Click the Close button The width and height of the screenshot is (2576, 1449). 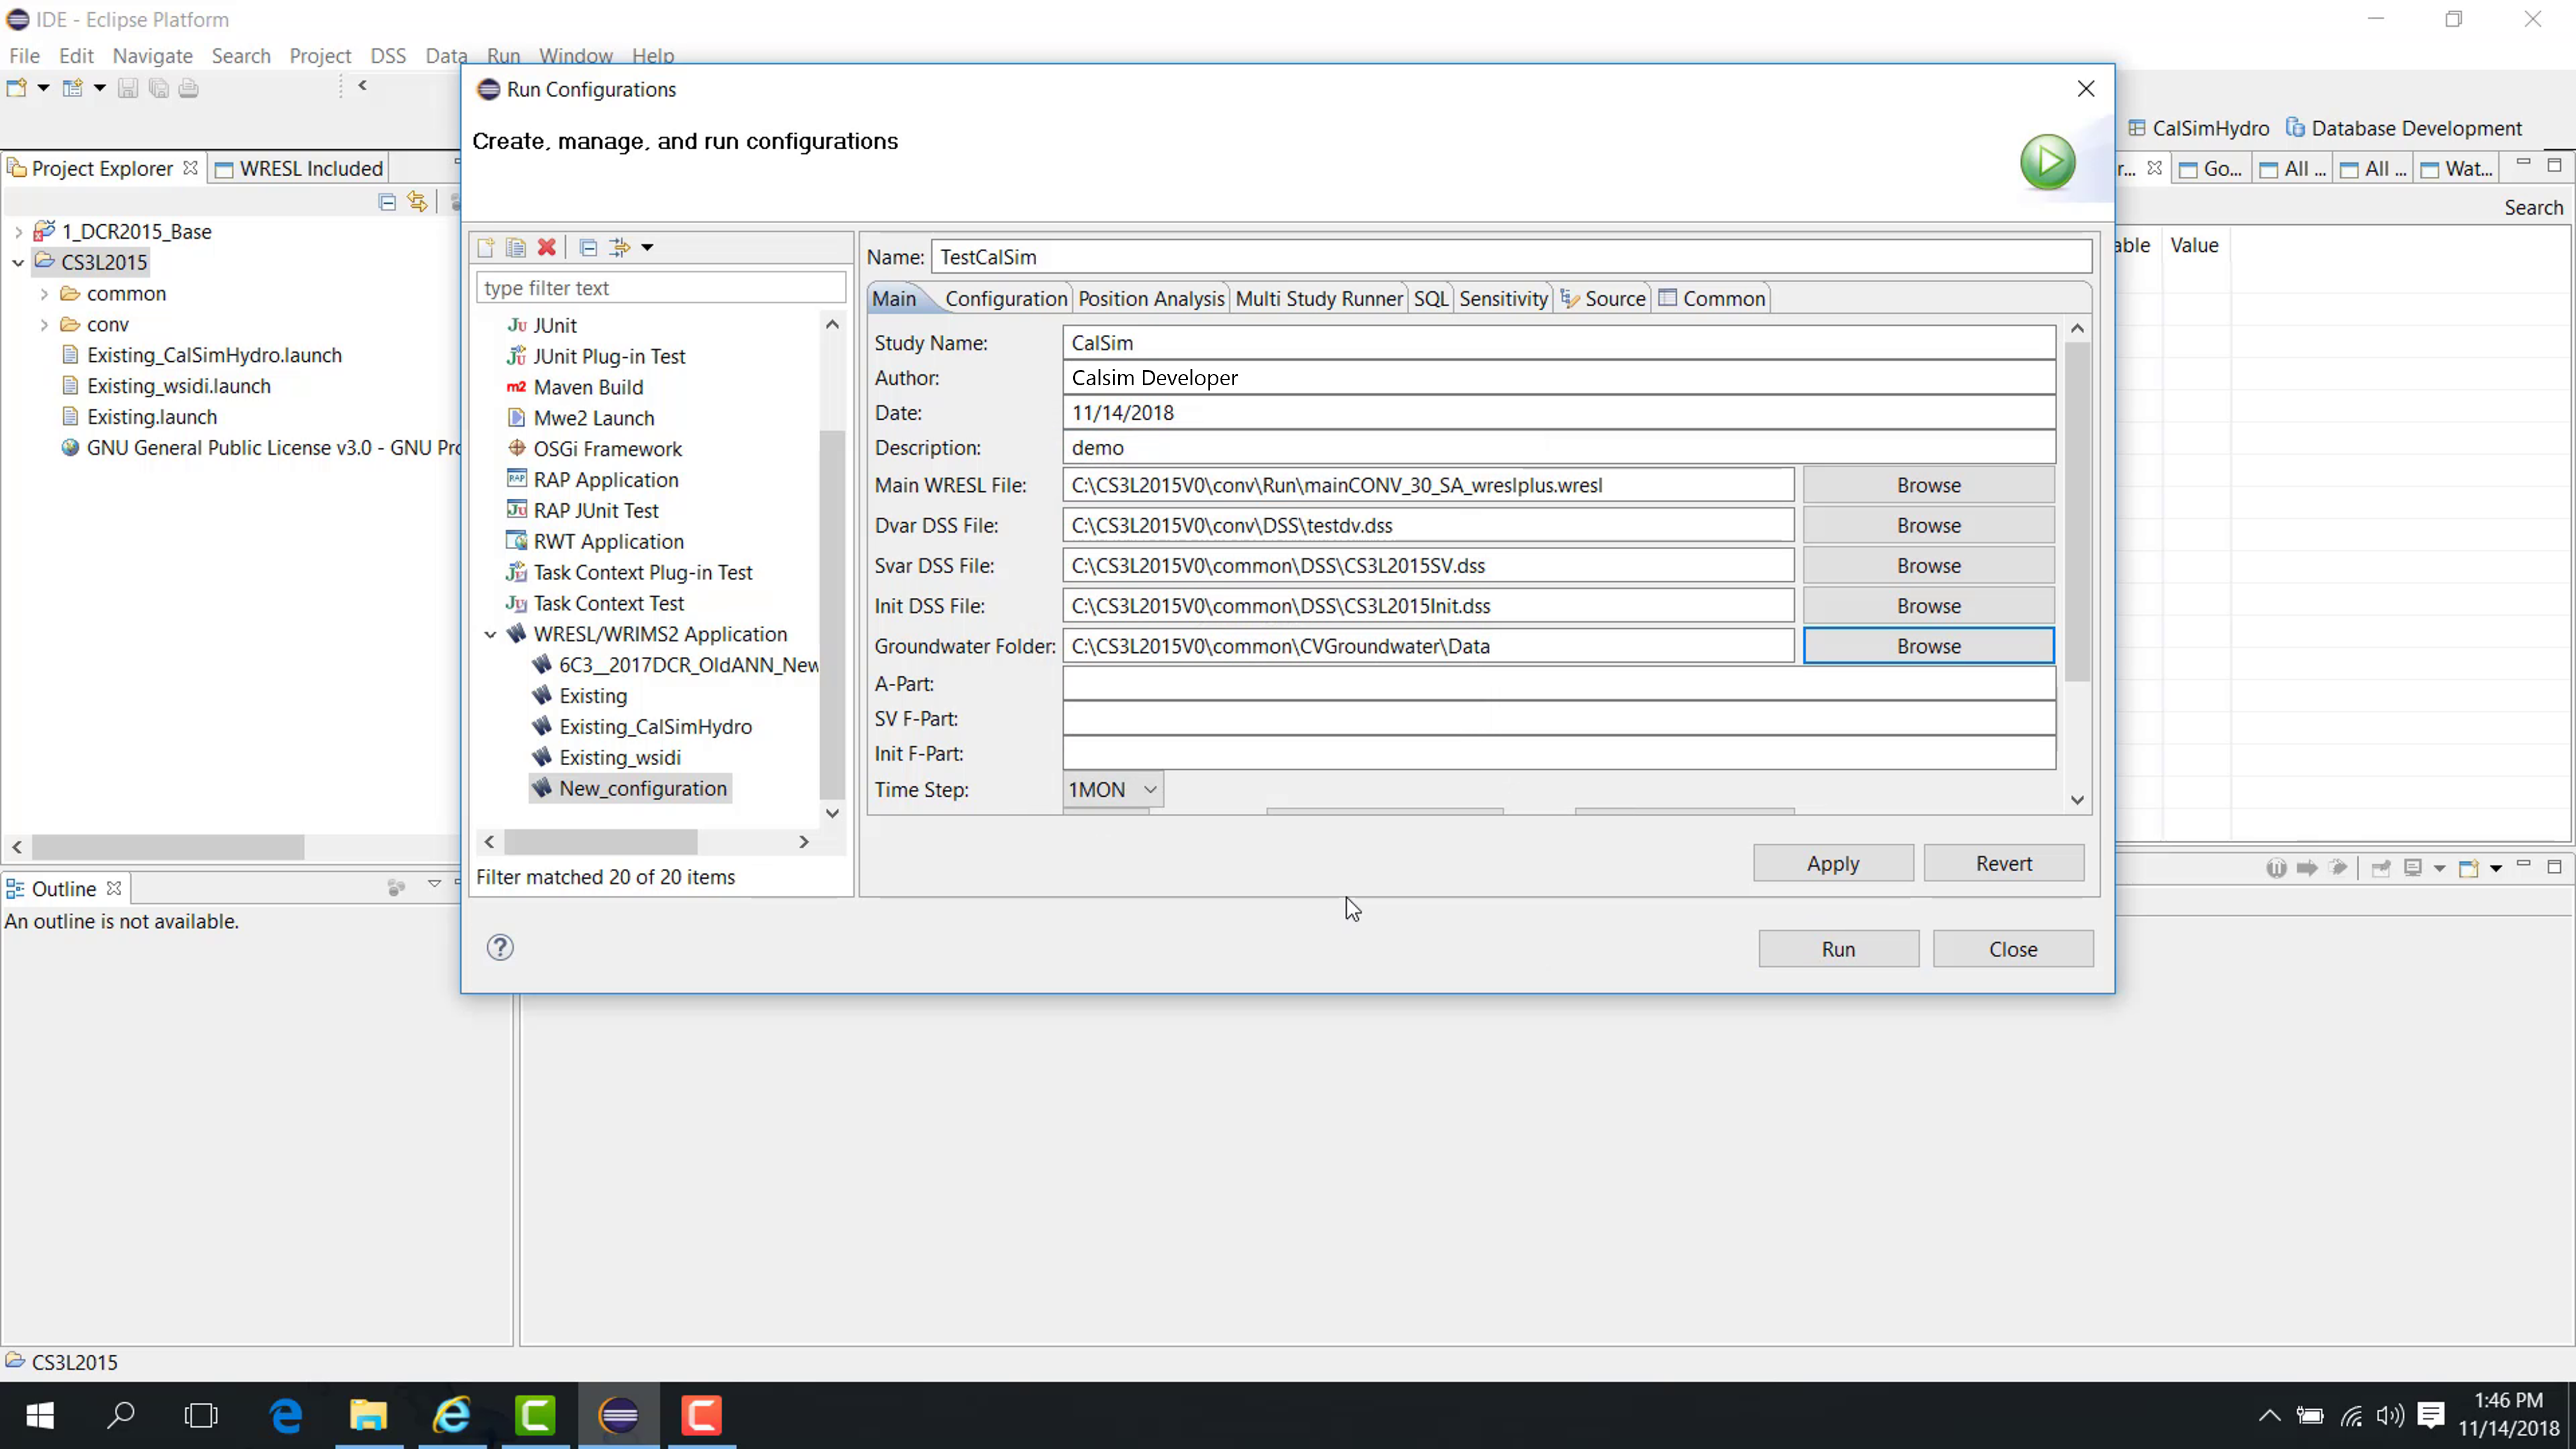click(x=2013, y=949)
